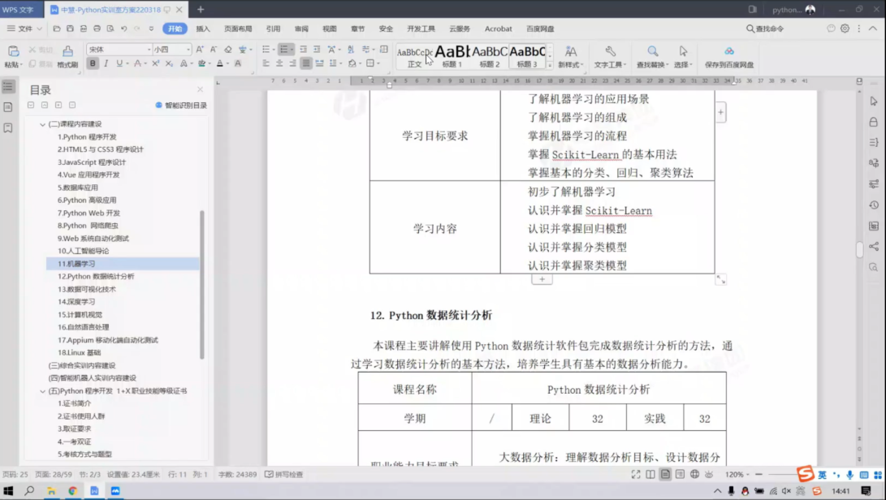Click the Save to Baidu Netdisk icon
This screenshot has height=500, width=886.
729,51
